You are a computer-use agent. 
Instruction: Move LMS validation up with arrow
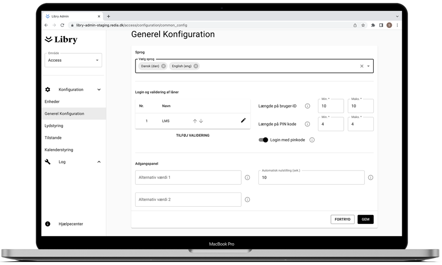pos(195,121)
